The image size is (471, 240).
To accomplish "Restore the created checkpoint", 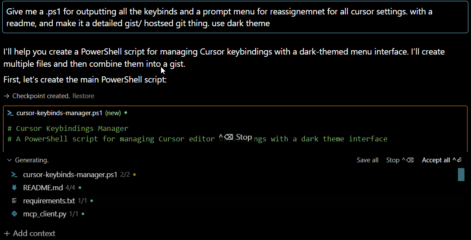I will (x=83, y=96).
